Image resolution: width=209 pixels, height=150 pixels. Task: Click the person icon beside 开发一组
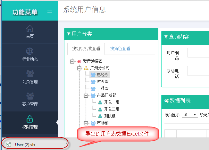pos(100,102)
